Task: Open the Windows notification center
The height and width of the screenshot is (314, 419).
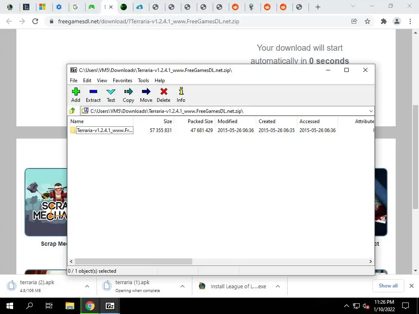Action: 405,306
